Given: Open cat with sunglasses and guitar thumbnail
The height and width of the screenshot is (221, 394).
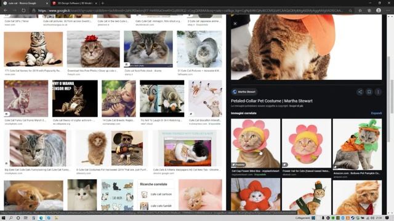Looking at the screenshot, I should (x=127, y=148).
